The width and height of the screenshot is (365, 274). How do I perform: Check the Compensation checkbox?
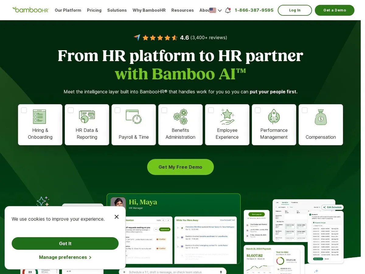coord(304,110)
